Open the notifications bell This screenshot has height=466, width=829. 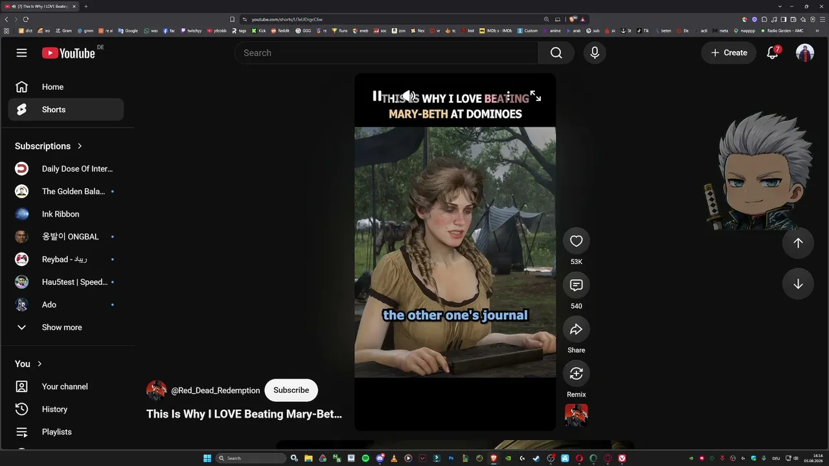tap(773, 53)
